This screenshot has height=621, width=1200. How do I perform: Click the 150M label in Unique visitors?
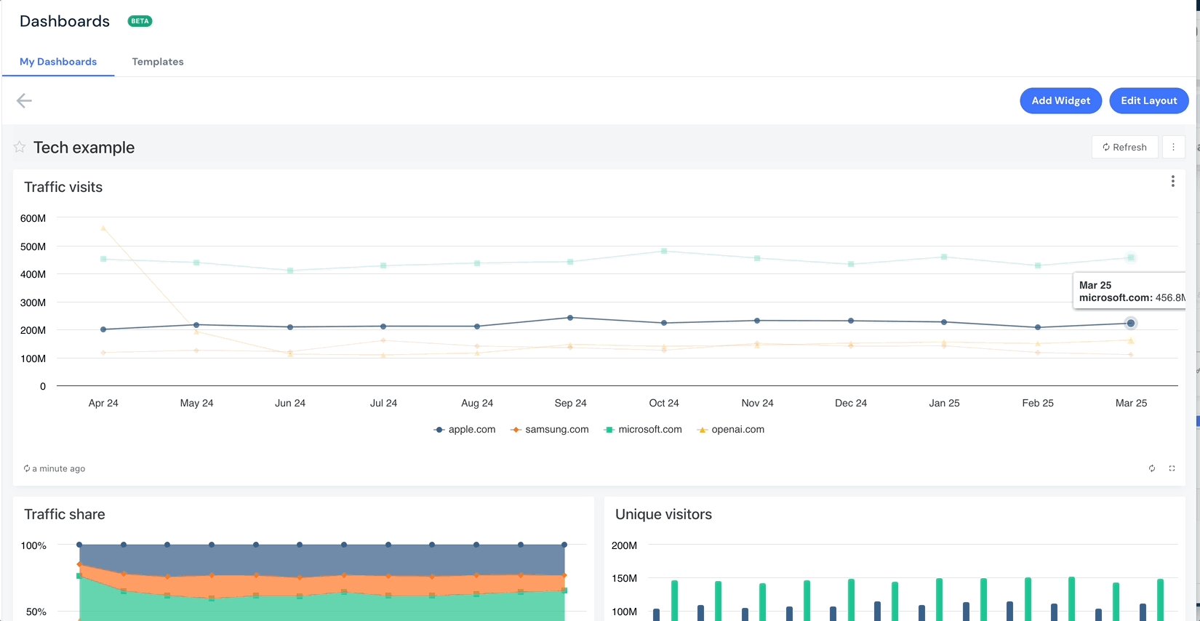coord(624,578)
